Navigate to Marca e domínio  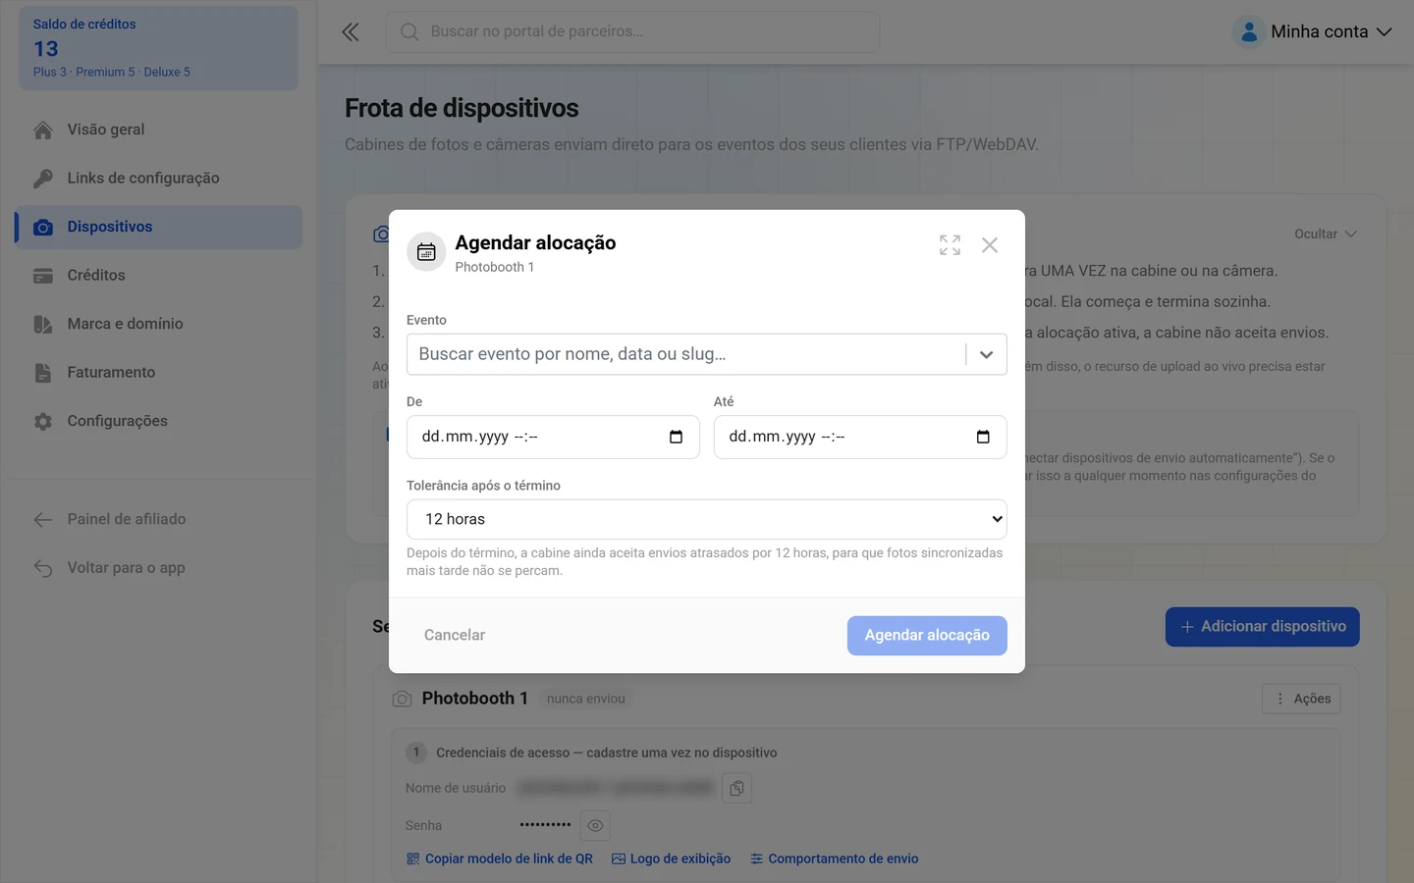tap(159, 324)
